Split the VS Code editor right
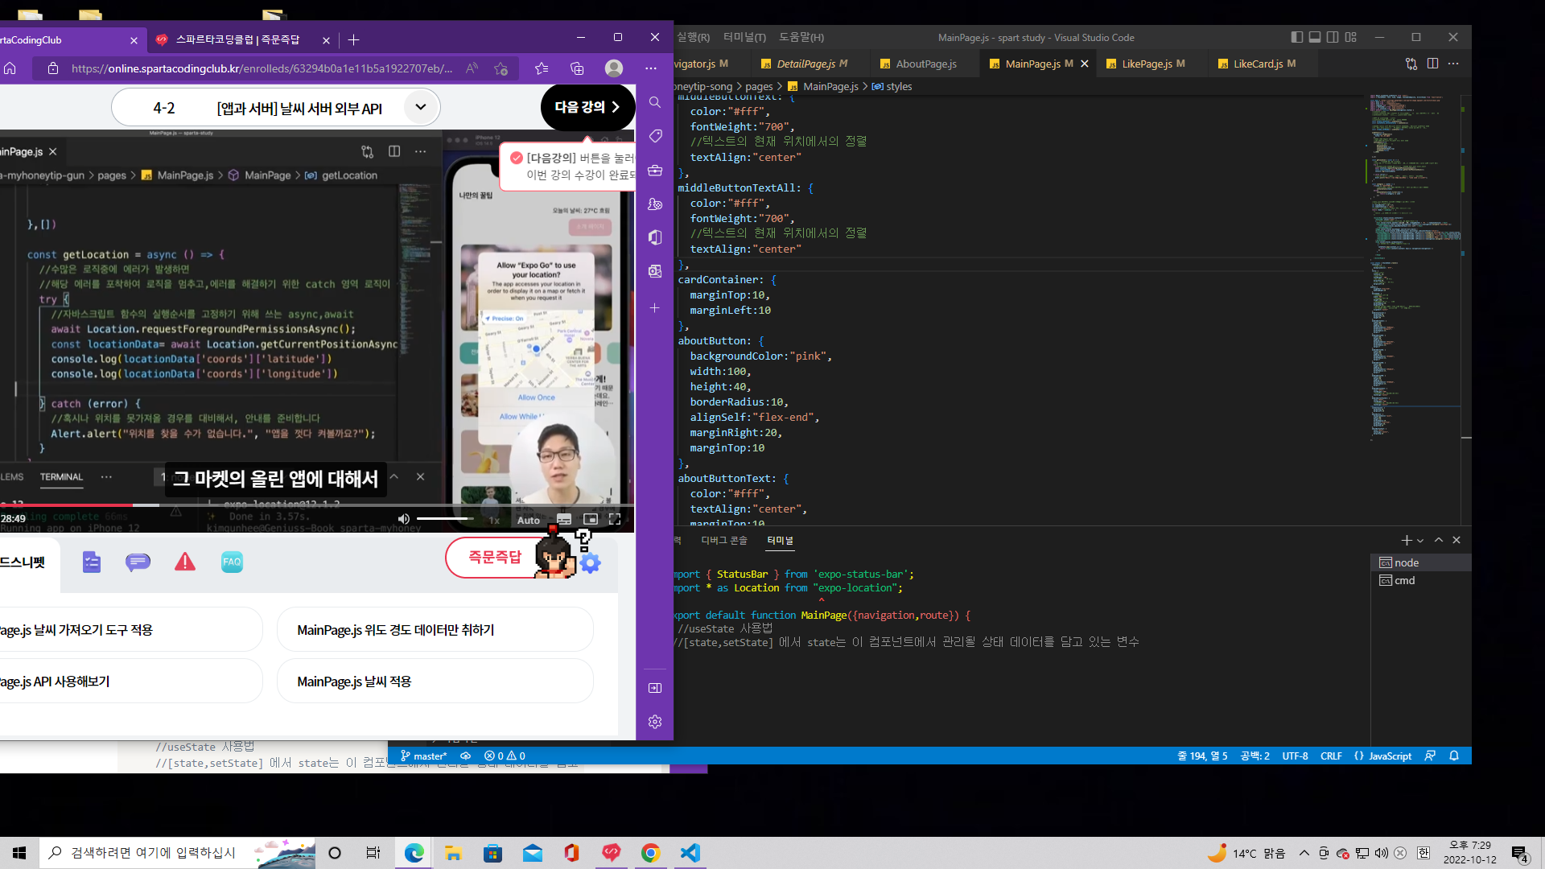 (x=1433, y=64)
